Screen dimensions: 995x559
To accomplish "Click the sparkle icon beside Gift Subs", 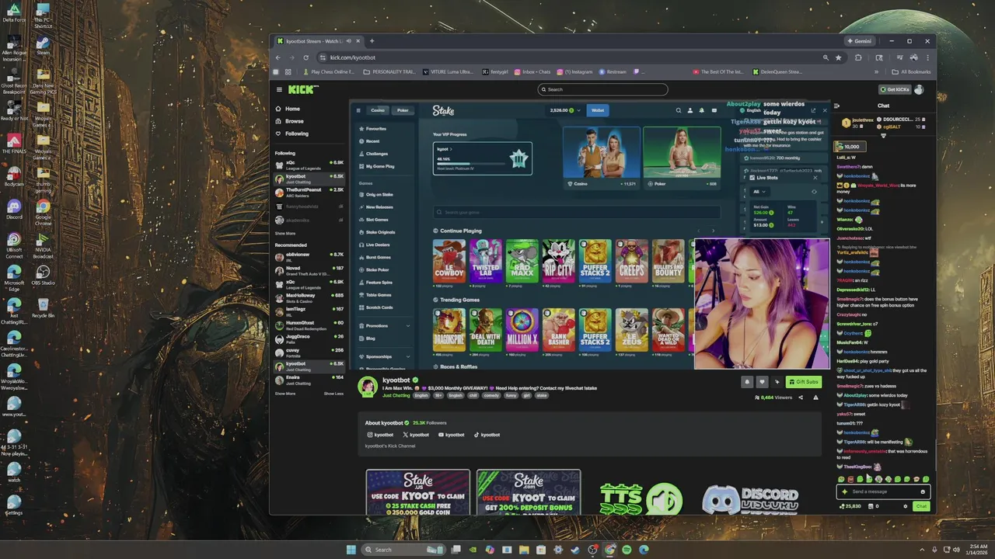I will (x=777, y=381).
